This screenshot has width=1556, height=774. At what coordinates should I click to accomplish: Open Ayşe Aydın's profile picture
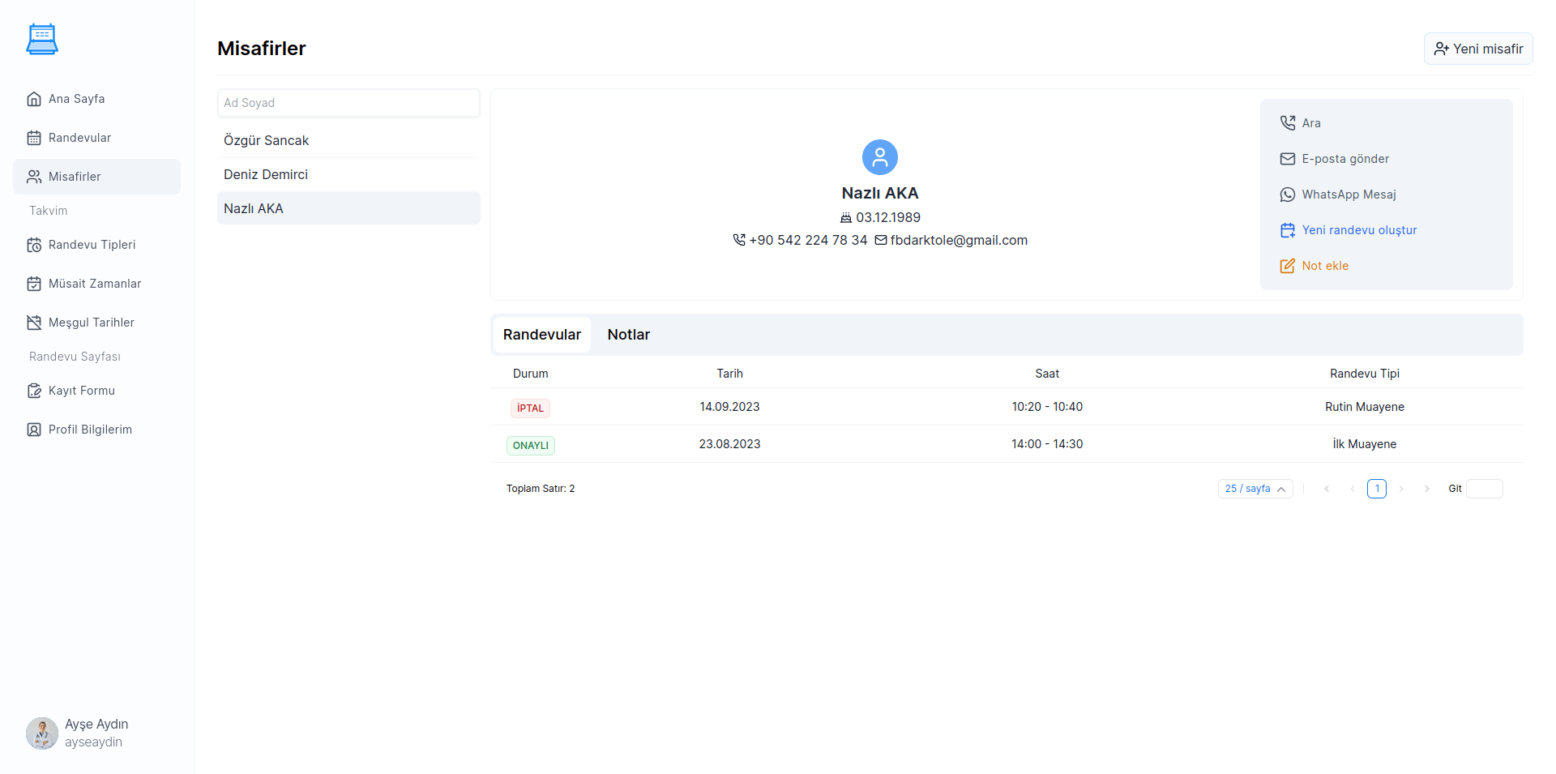(42, 733)
